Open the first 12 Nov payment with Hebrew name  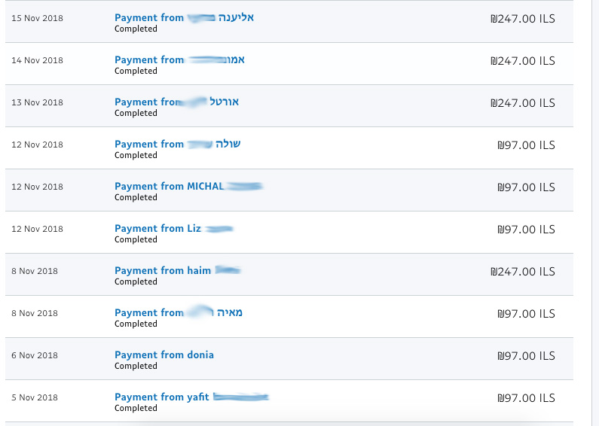[x=178, y=145]
